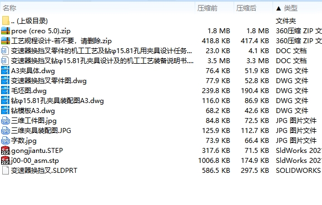Viewport: 322px width, 205px height.
Task: Click the 72.5 KB compressed size value
Action: [257, 121]
